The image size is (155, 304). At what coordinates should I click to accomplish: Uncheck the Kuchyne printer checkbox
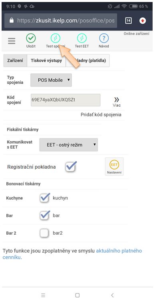pyautogui.click(x=45, y=198)
